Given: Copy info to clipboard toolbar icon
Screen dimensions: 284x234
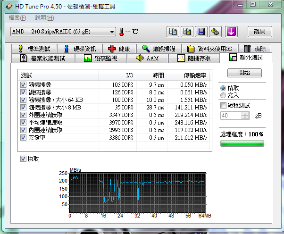Looking at the screenshot, I should point(173,32).
